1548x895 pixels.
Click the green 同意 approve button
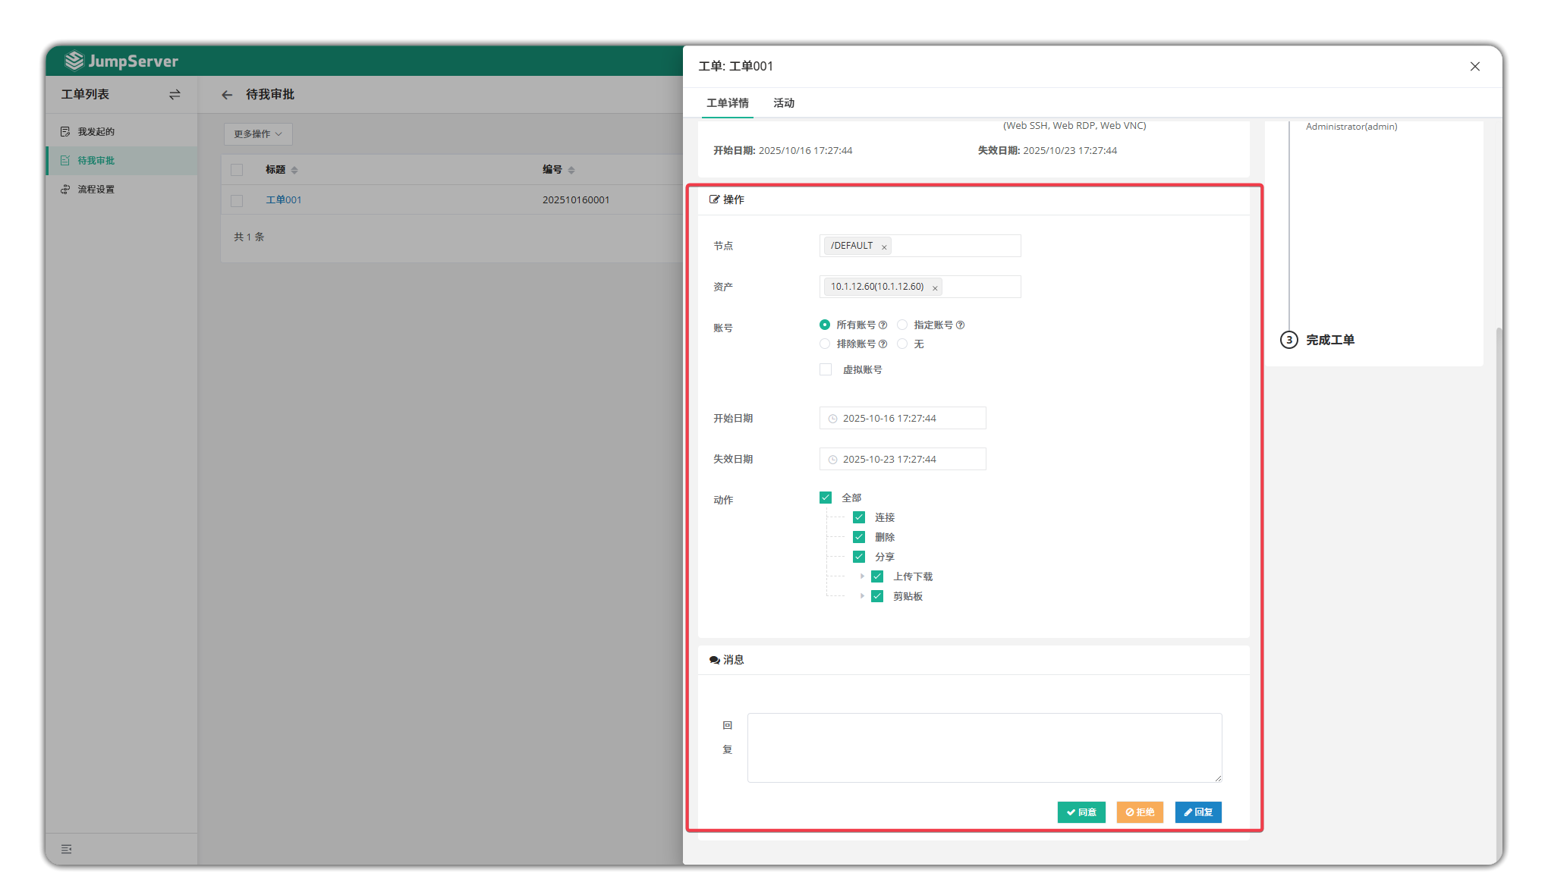(1081, 812)
